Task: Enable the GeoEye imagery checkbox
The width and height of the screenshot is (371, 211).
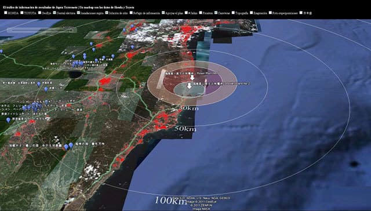Action: pos(39,13)
